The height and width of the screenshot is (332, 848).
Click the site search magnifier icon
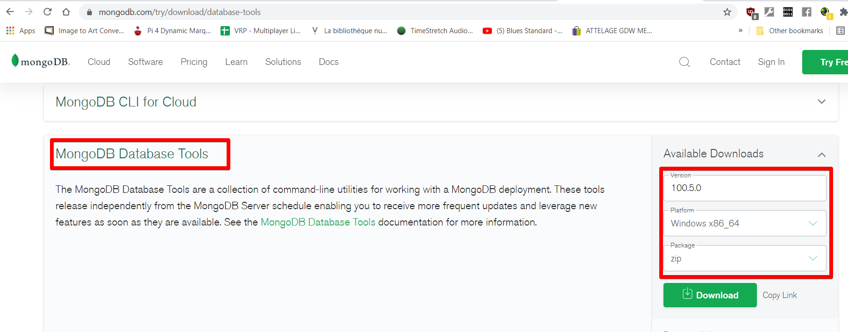click(684, 62)
